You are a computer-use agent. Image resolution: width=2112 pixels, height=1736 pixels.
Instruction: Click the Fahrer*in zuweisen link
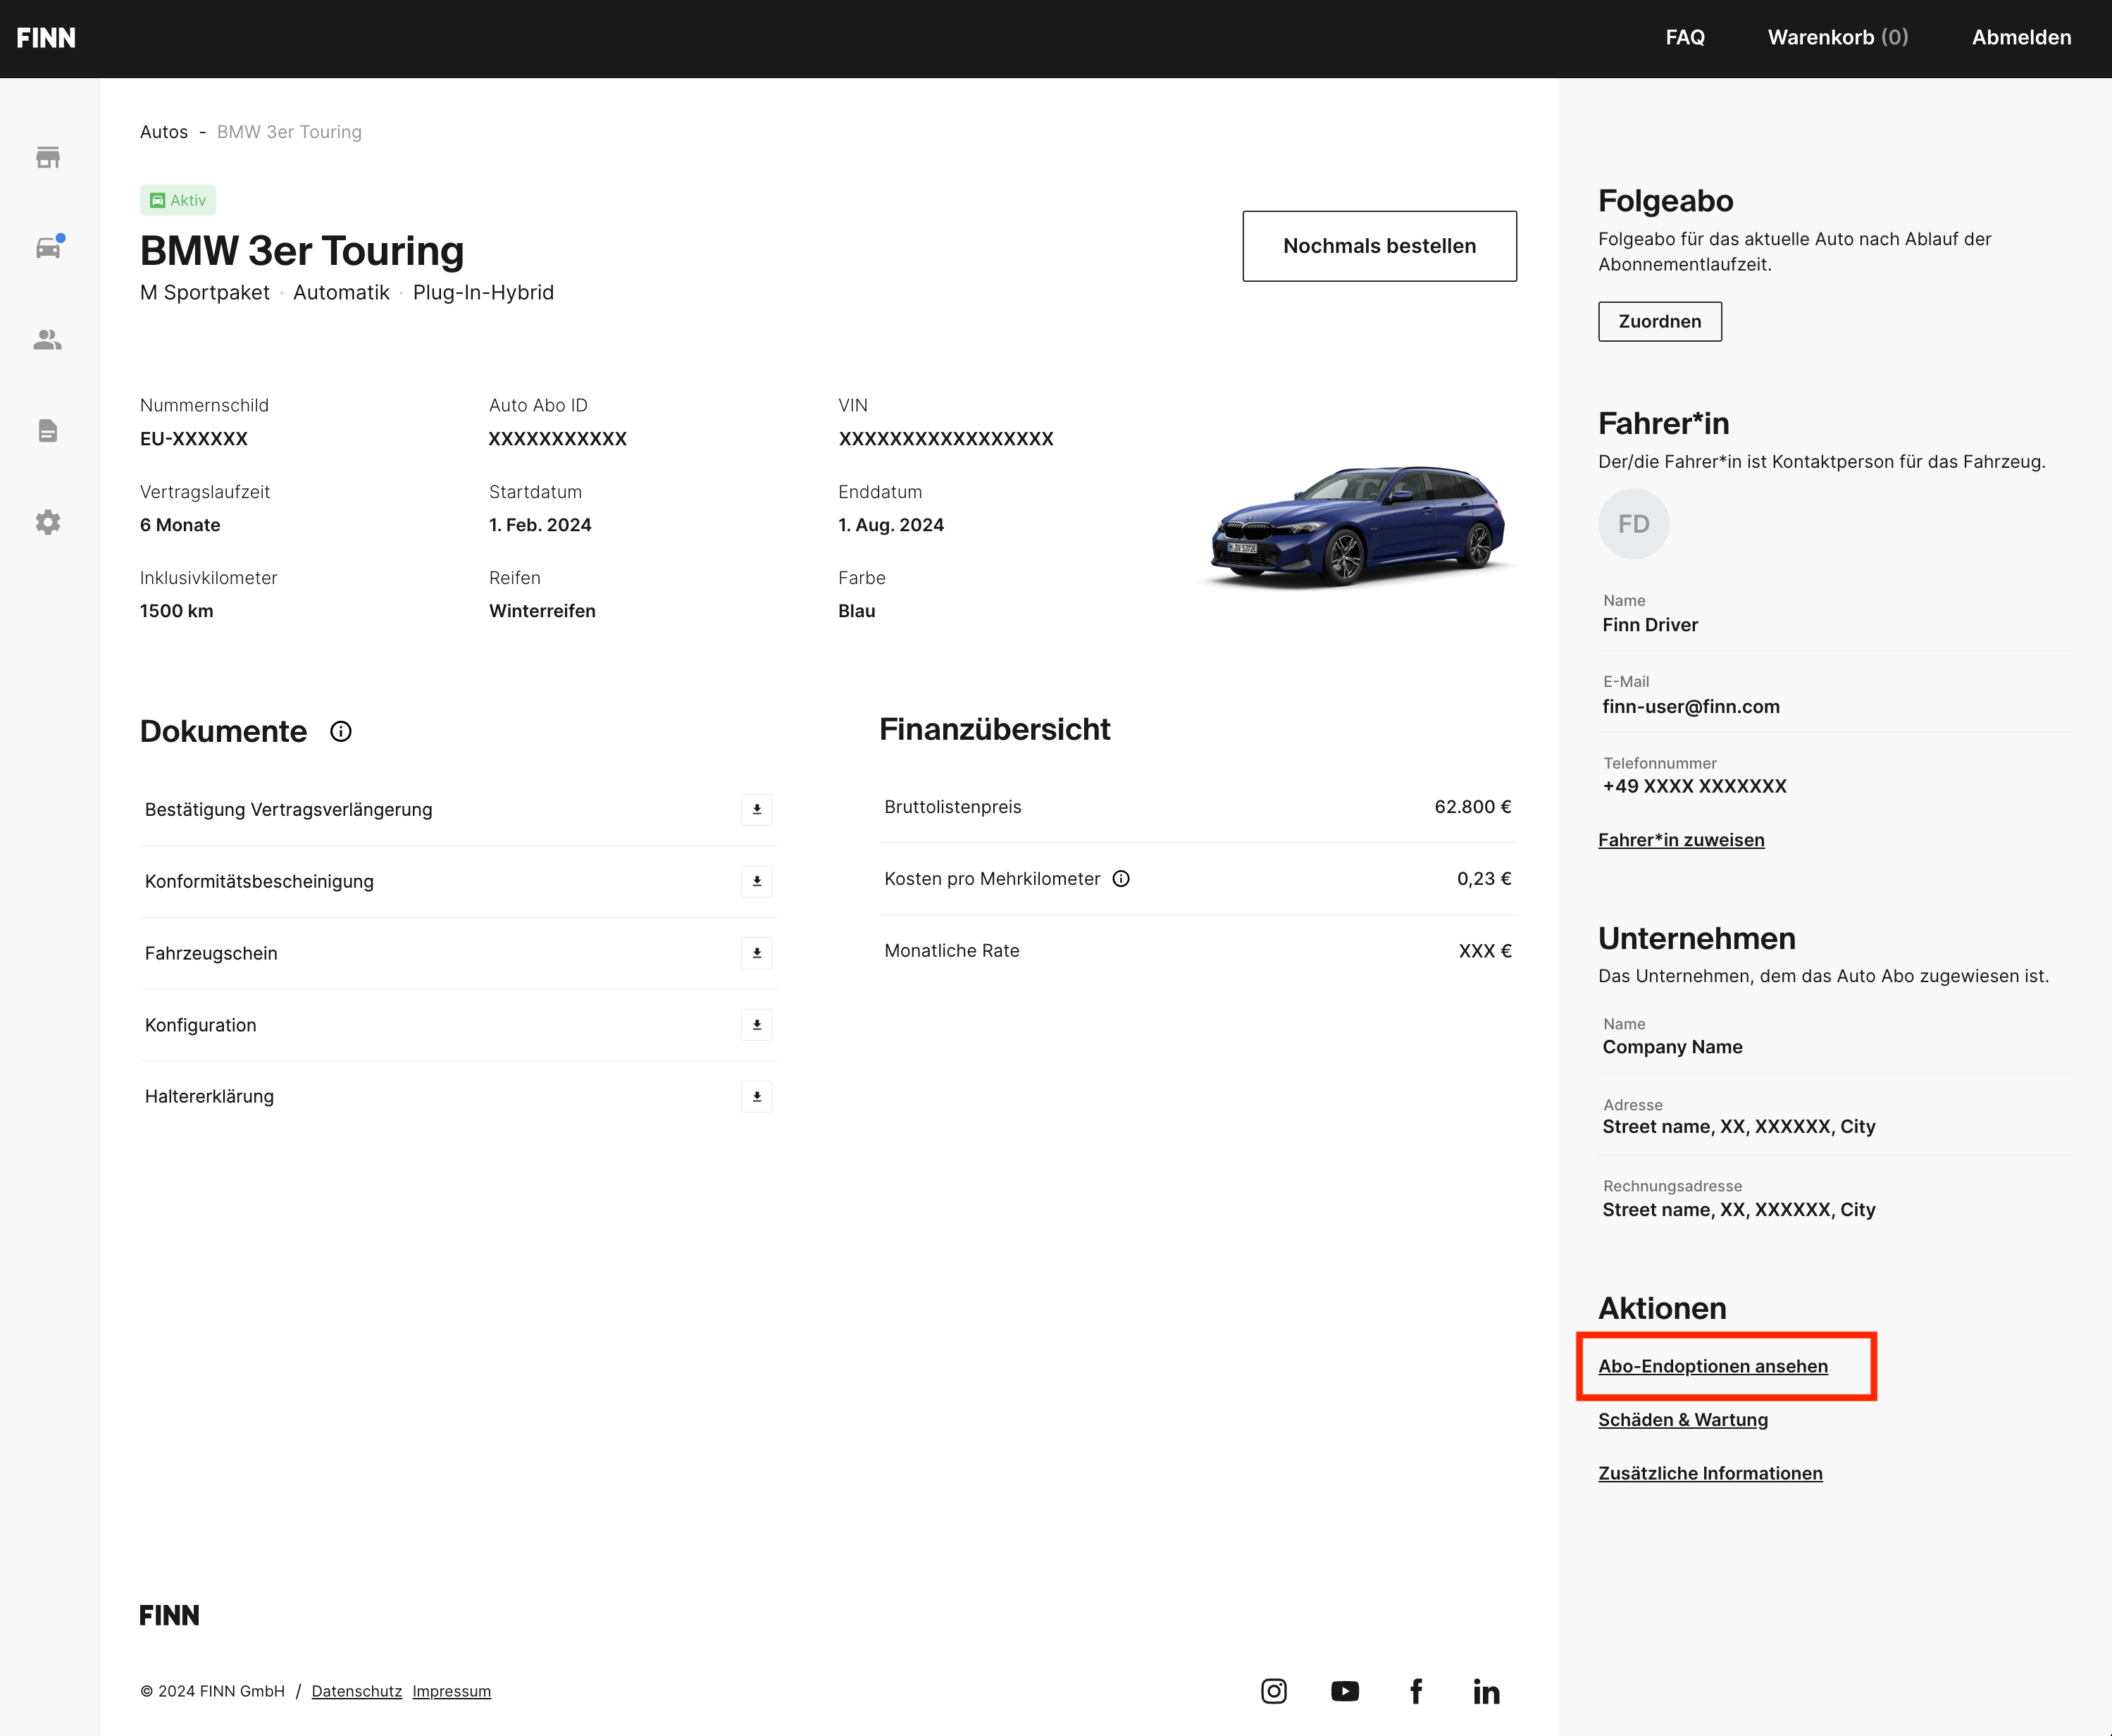point(1681,840)
